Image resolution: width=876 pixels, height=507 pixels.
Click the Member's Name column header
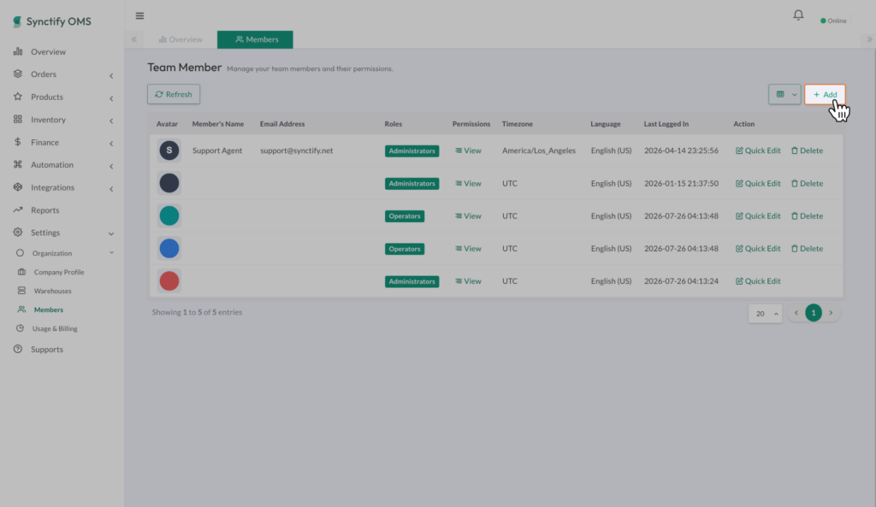218,124
